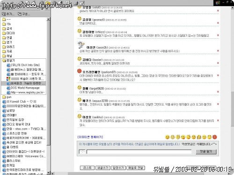The width and height of the screenshot is (234, 175).
Task: Collapse the open 컴알기 favorites folder
Action: tap(8, 61)
